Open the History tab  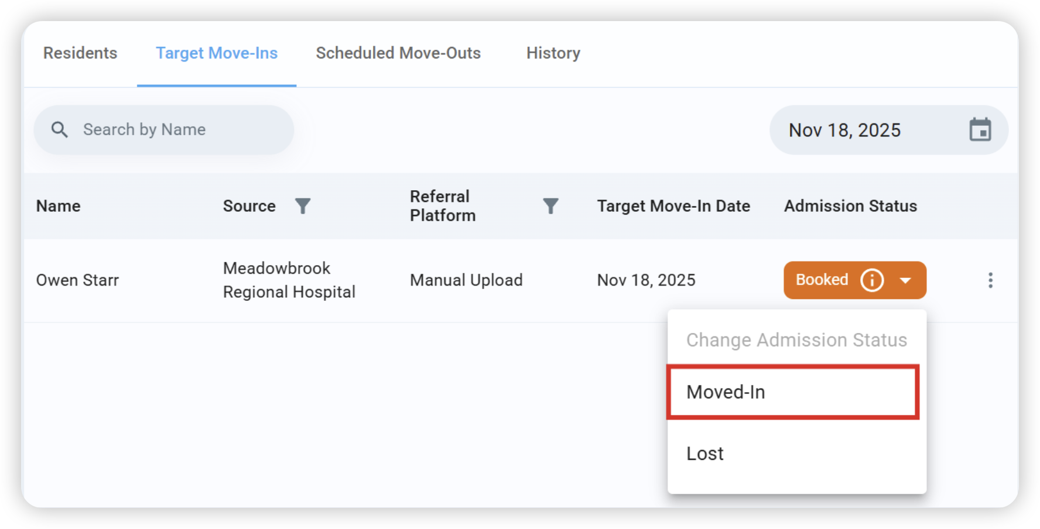(553, 53)
